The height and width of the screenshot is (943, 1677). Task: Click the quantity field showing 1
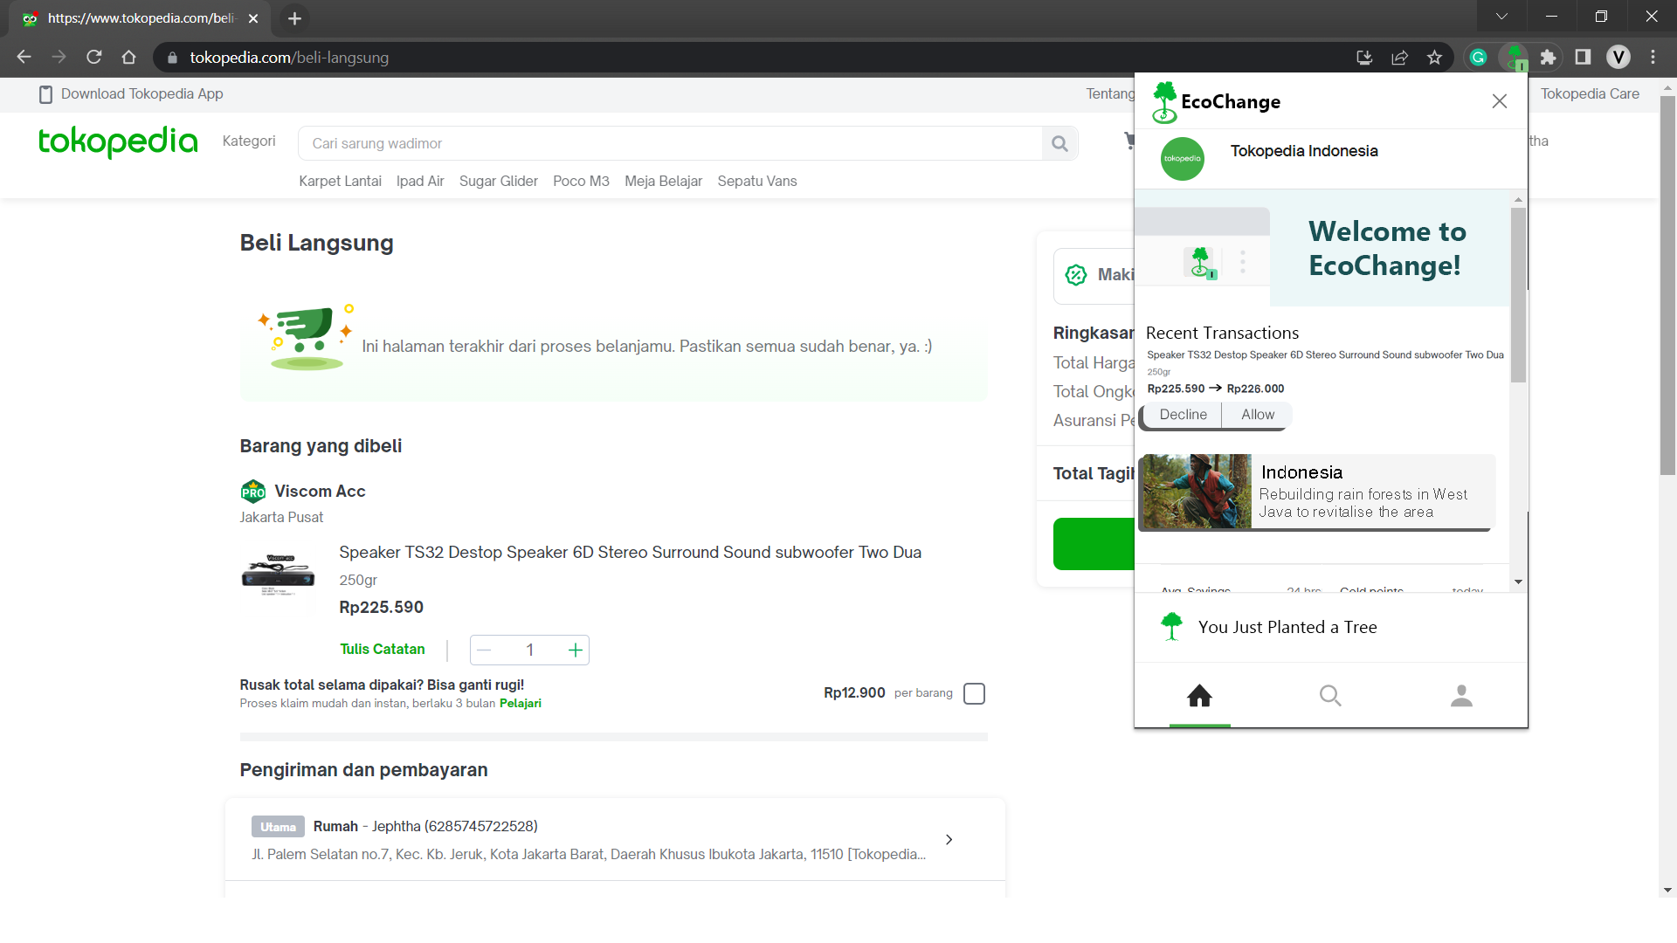529,650
